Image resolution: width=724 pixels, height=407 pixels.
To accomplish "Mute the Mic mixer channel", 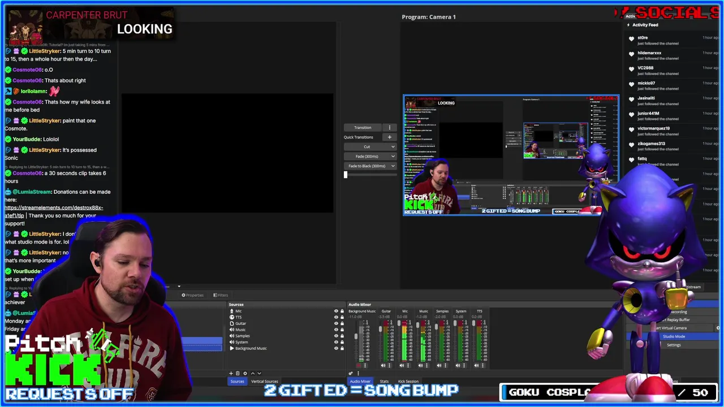I will pos(402,366).
